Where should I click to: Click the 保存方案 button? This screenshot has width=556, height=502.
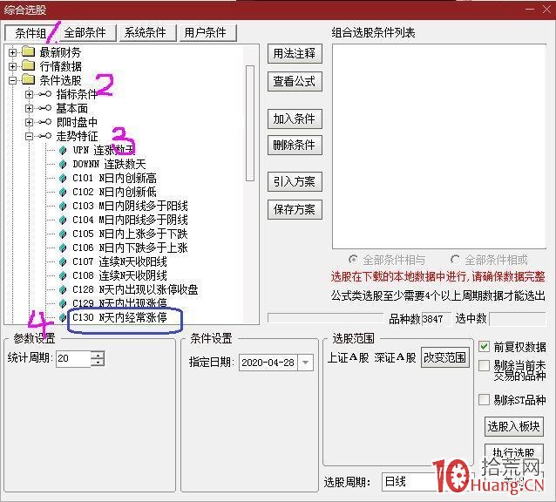click(295, 209)
